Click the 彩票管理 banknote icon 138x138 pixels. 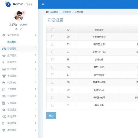(x=4, y=49)
